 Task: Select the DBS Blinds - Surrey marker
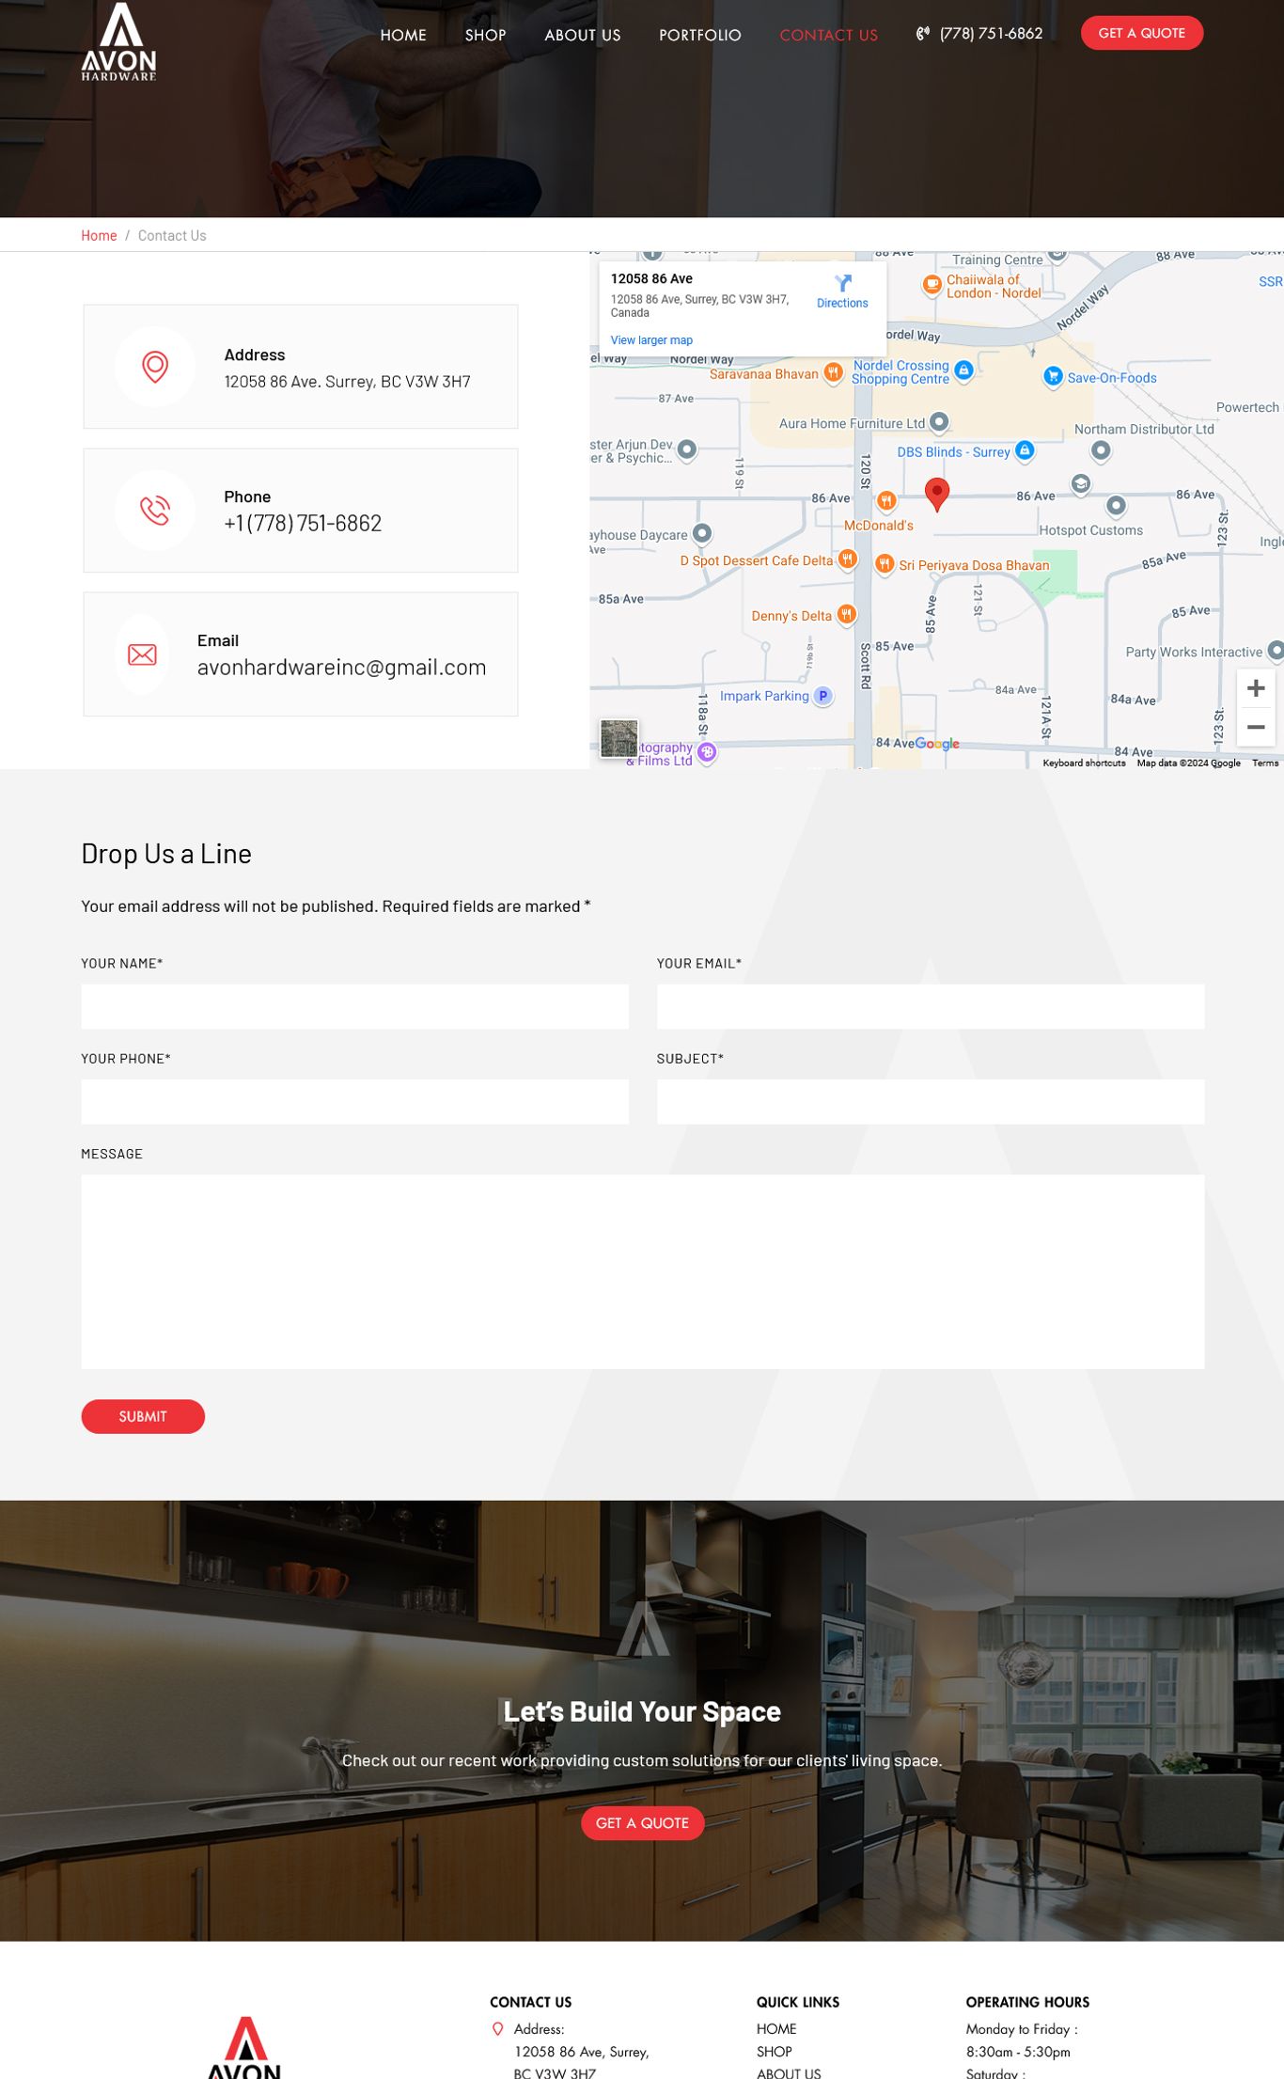pos(1026,450)
